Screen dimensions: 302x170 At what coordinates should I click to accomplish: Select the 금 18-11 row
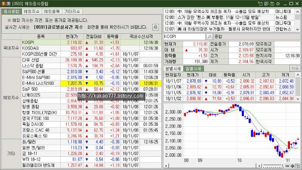[x=92, y=154]
